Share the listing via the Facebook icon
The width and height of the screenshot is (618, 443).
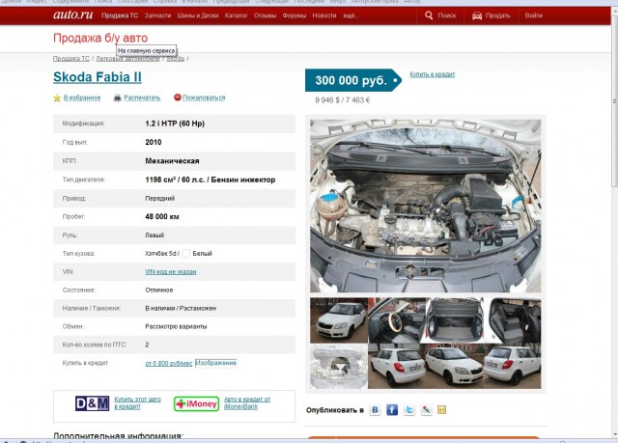[392, 410]
